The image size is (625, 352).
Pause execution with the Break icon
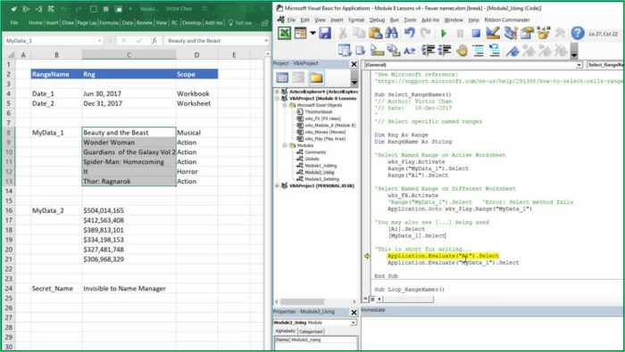[460, 33]
